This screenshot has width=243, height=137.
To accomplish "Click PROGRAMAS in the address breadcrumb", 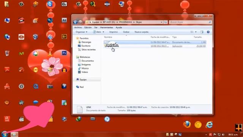I will [125, 22].
